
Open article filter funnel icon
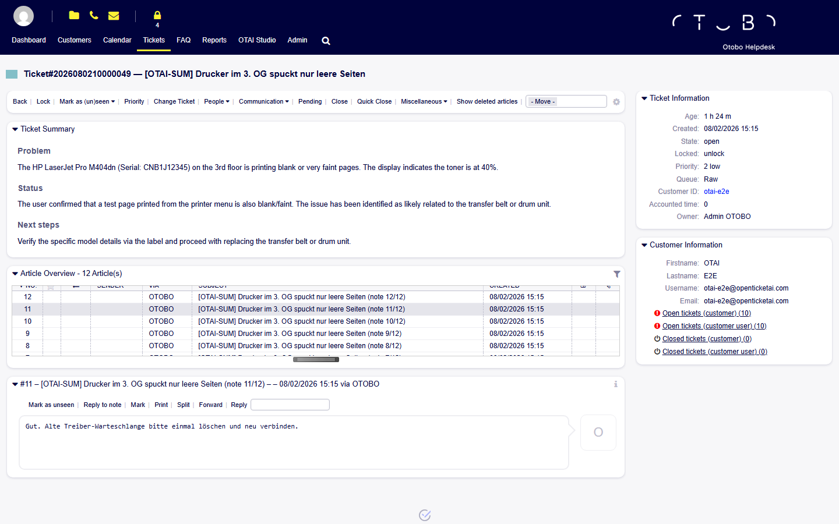click(x=616, y=274)
